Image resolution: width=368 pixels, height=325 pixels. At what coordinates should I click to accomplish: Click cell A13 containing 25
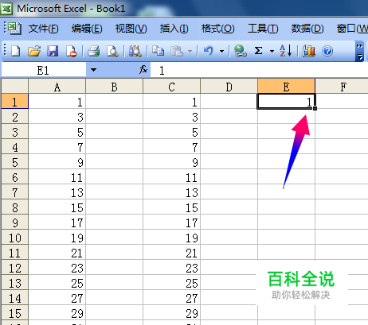click(x=57, y=282)
